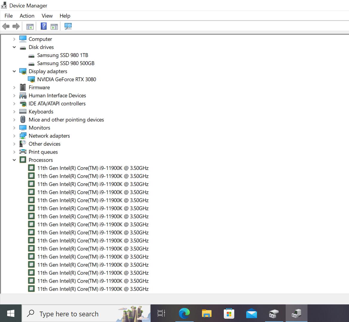Open Microsoft Store from the taskbar
Image resolution: width=349 pixels, height=322 pixels.
229,314
